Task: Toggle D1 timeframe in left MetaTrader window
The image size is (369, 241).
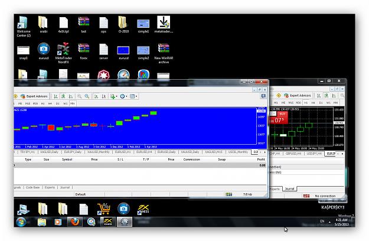Action: [x=58, y=103]
